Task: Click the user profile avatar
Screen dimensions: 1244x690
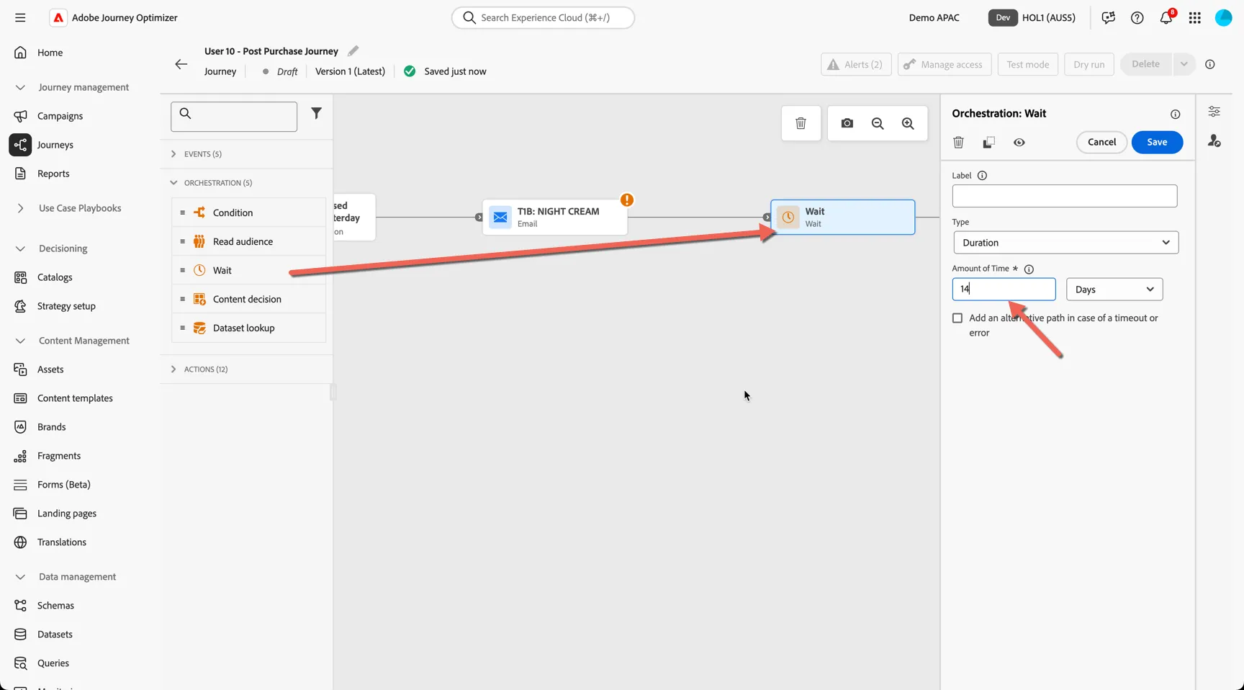Action: 1223,18
